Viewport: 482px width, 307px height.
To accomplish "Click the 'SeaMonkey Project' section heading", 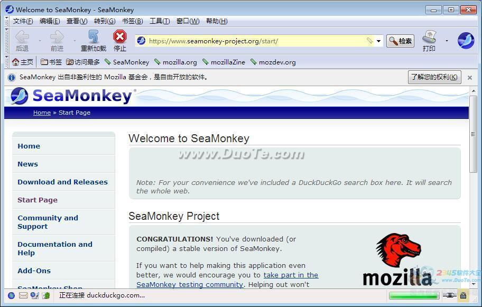I will [x=174, y=216].
